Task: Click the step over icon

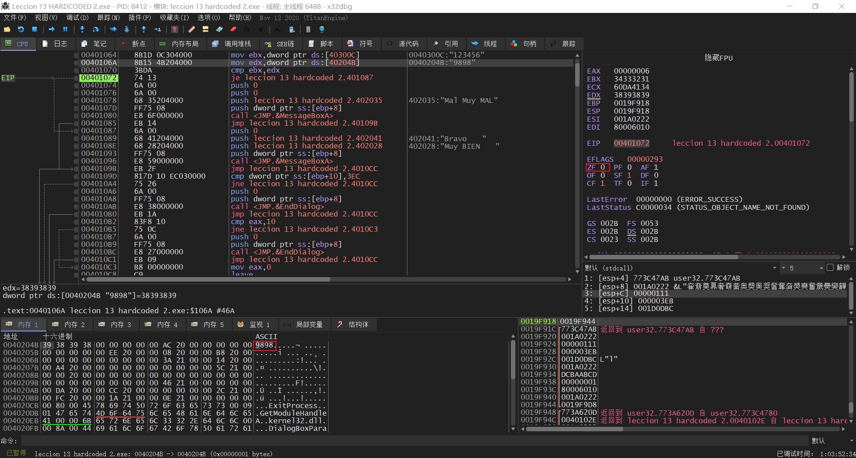Action: pos(95,29)
